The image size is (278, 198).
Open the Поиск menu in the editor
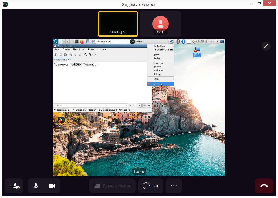pos(91,50)
